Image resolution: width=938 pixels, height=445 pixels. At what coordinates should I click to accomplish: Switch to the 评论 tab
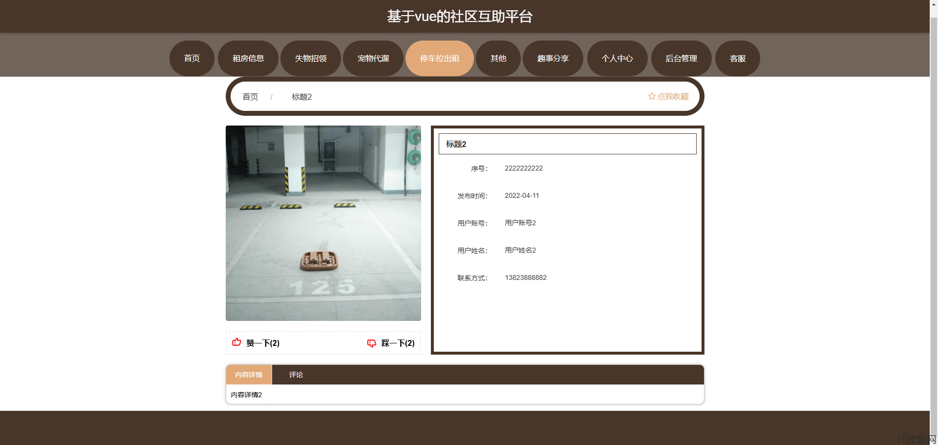click(x=296, y=375)
